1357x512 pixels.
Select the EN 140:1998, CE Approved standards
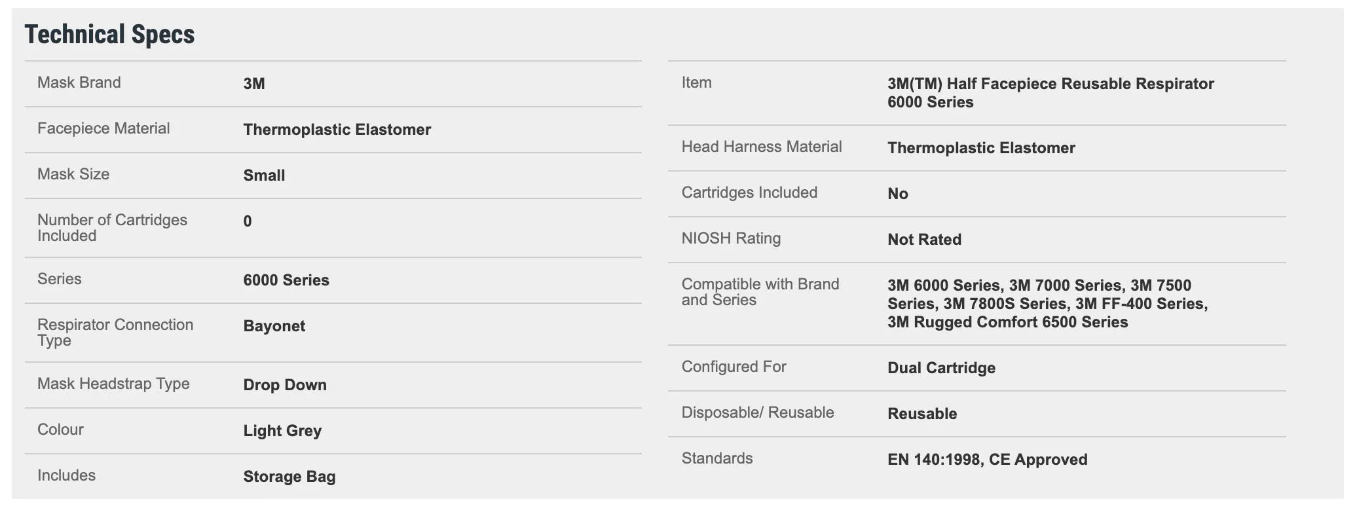(x=988, y=460)
